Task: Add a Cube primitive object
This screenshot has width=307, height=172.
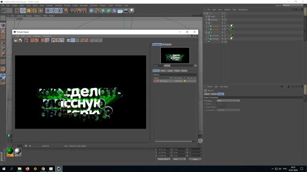Action: 92,11
